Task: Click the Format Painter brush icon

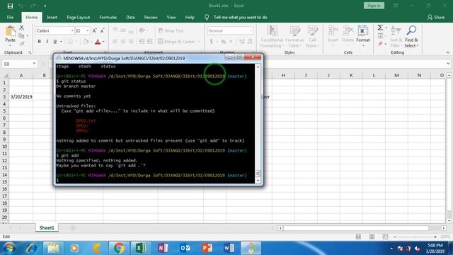Action: [x=22, y=44]
